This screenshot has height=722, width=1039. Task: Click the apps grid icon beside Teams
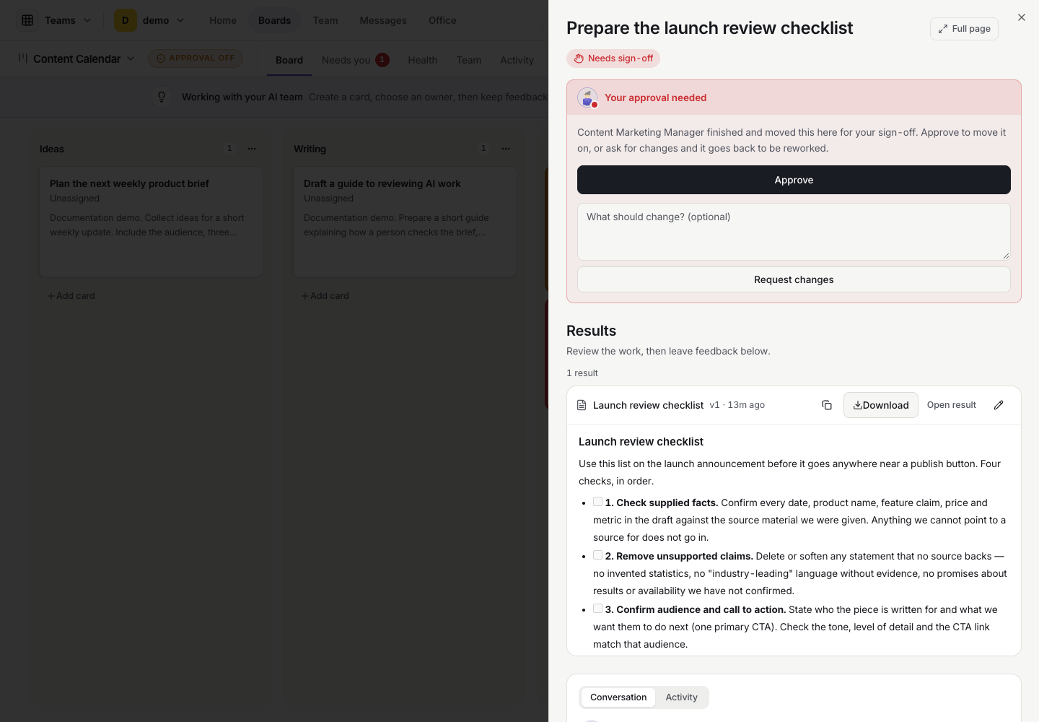[27, 20]
